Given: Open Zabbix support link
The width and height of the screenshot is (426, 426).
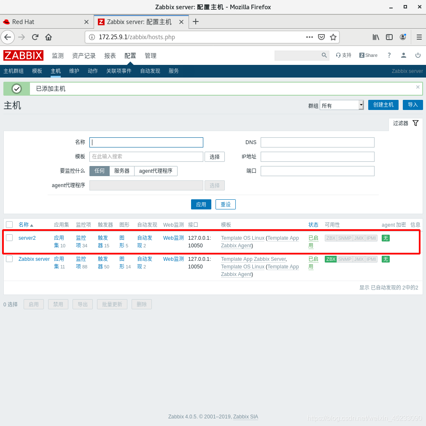Looking at the screenshot, I should [343, 56].
